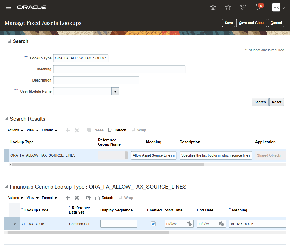Open the Start Date calendar picker
The image size is (290, 246).
tap(189, 224)
